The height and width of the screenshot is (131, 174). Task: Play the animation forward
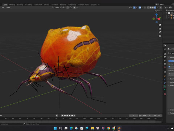point(70,115)
